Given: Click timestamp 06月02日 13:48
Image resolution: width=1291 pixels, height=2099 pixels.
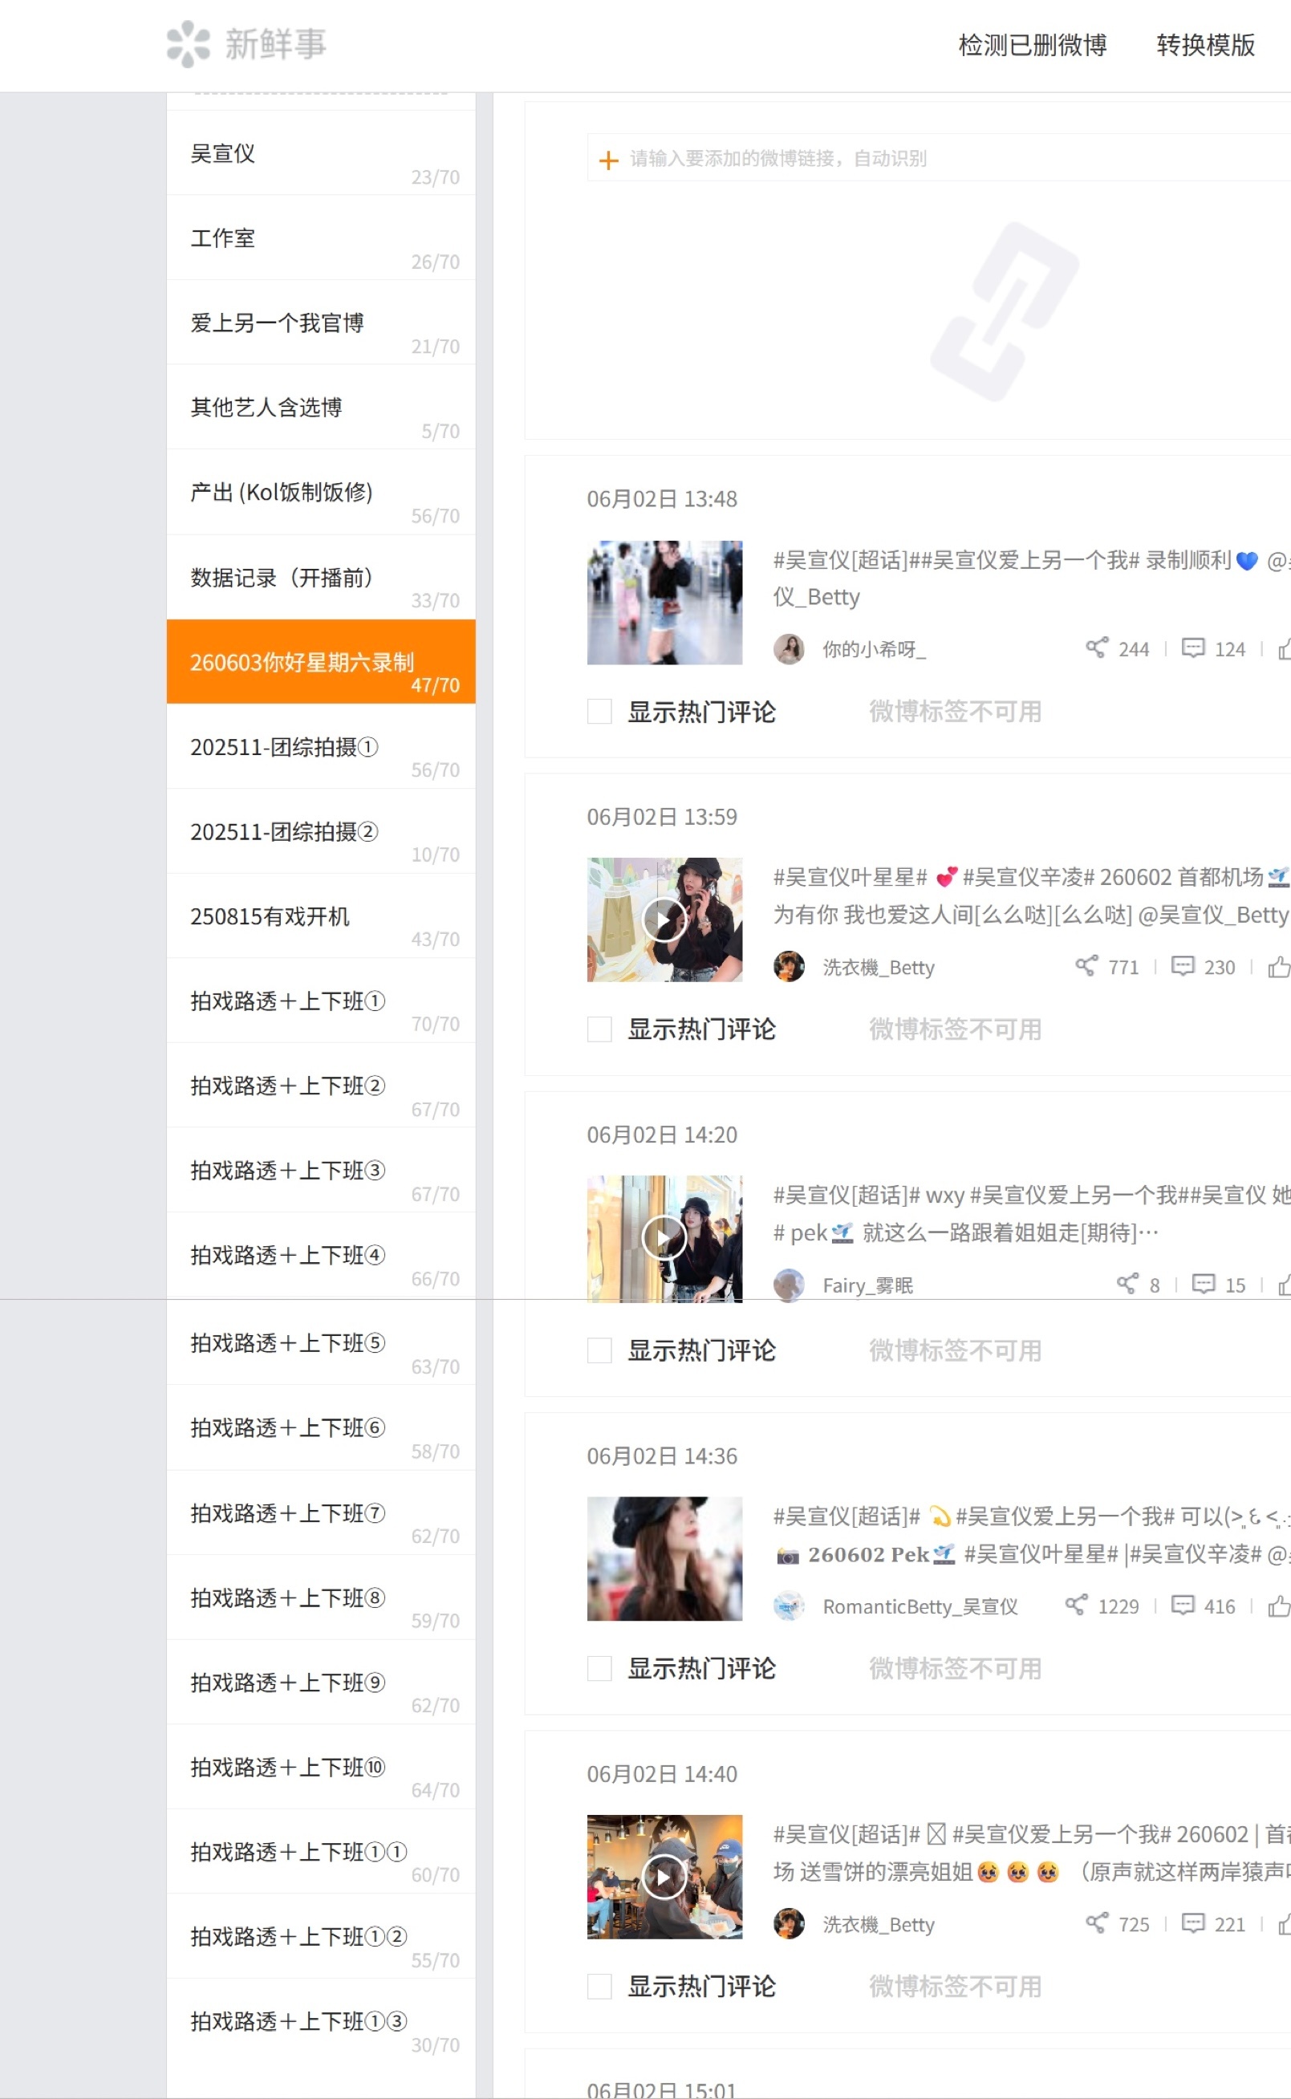Looking at the screenshot, I should tap(662, 498).
